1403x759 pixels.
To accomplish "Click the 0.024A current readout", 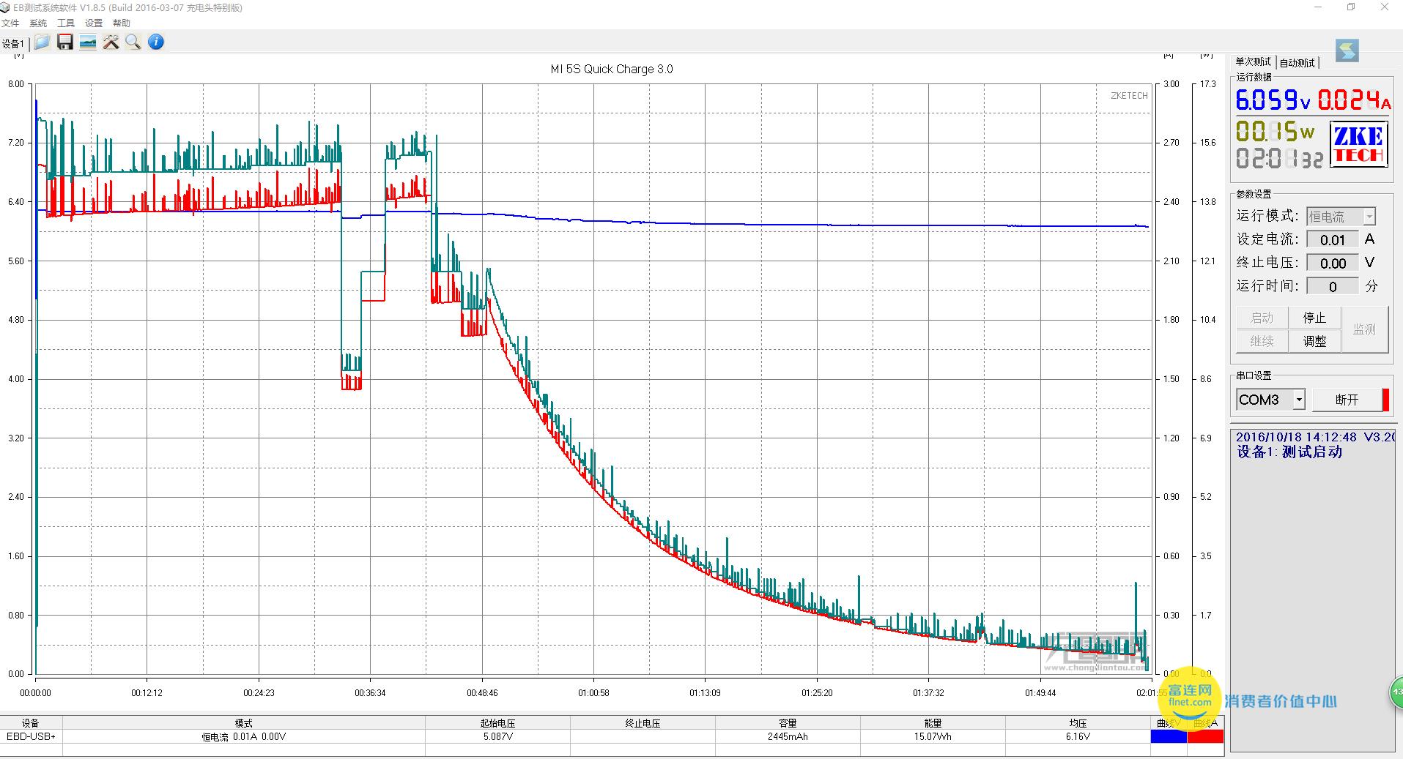I will click(1354, 100).
